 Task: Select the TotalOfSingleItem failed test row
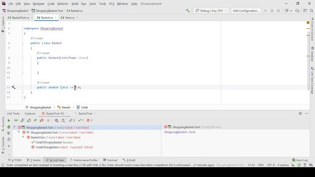(87, 147)
